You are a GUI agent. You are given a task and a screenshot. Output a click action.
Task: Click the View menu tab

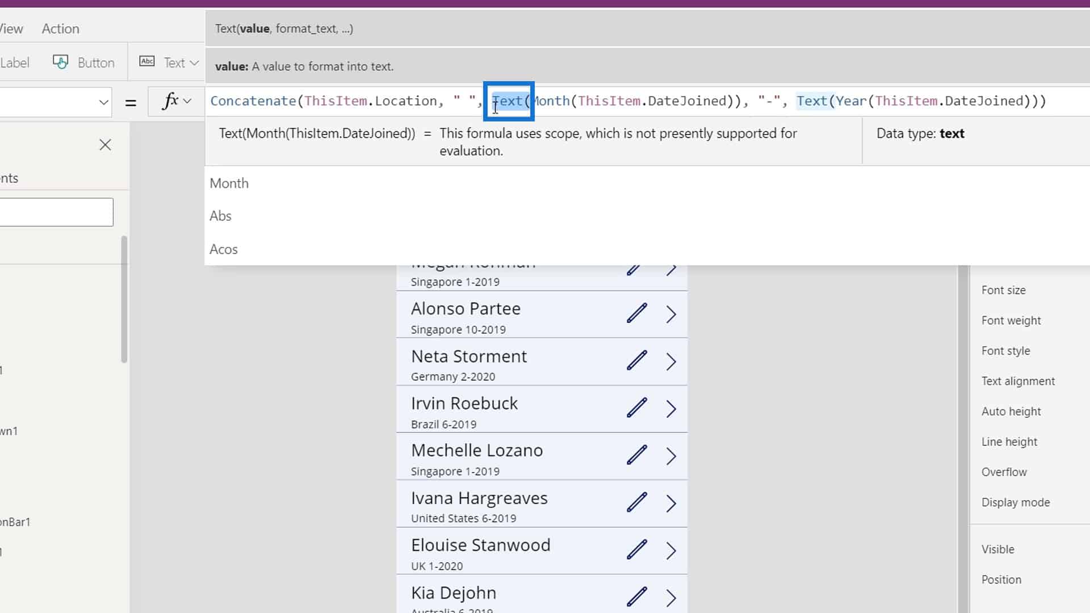[11, 28]
